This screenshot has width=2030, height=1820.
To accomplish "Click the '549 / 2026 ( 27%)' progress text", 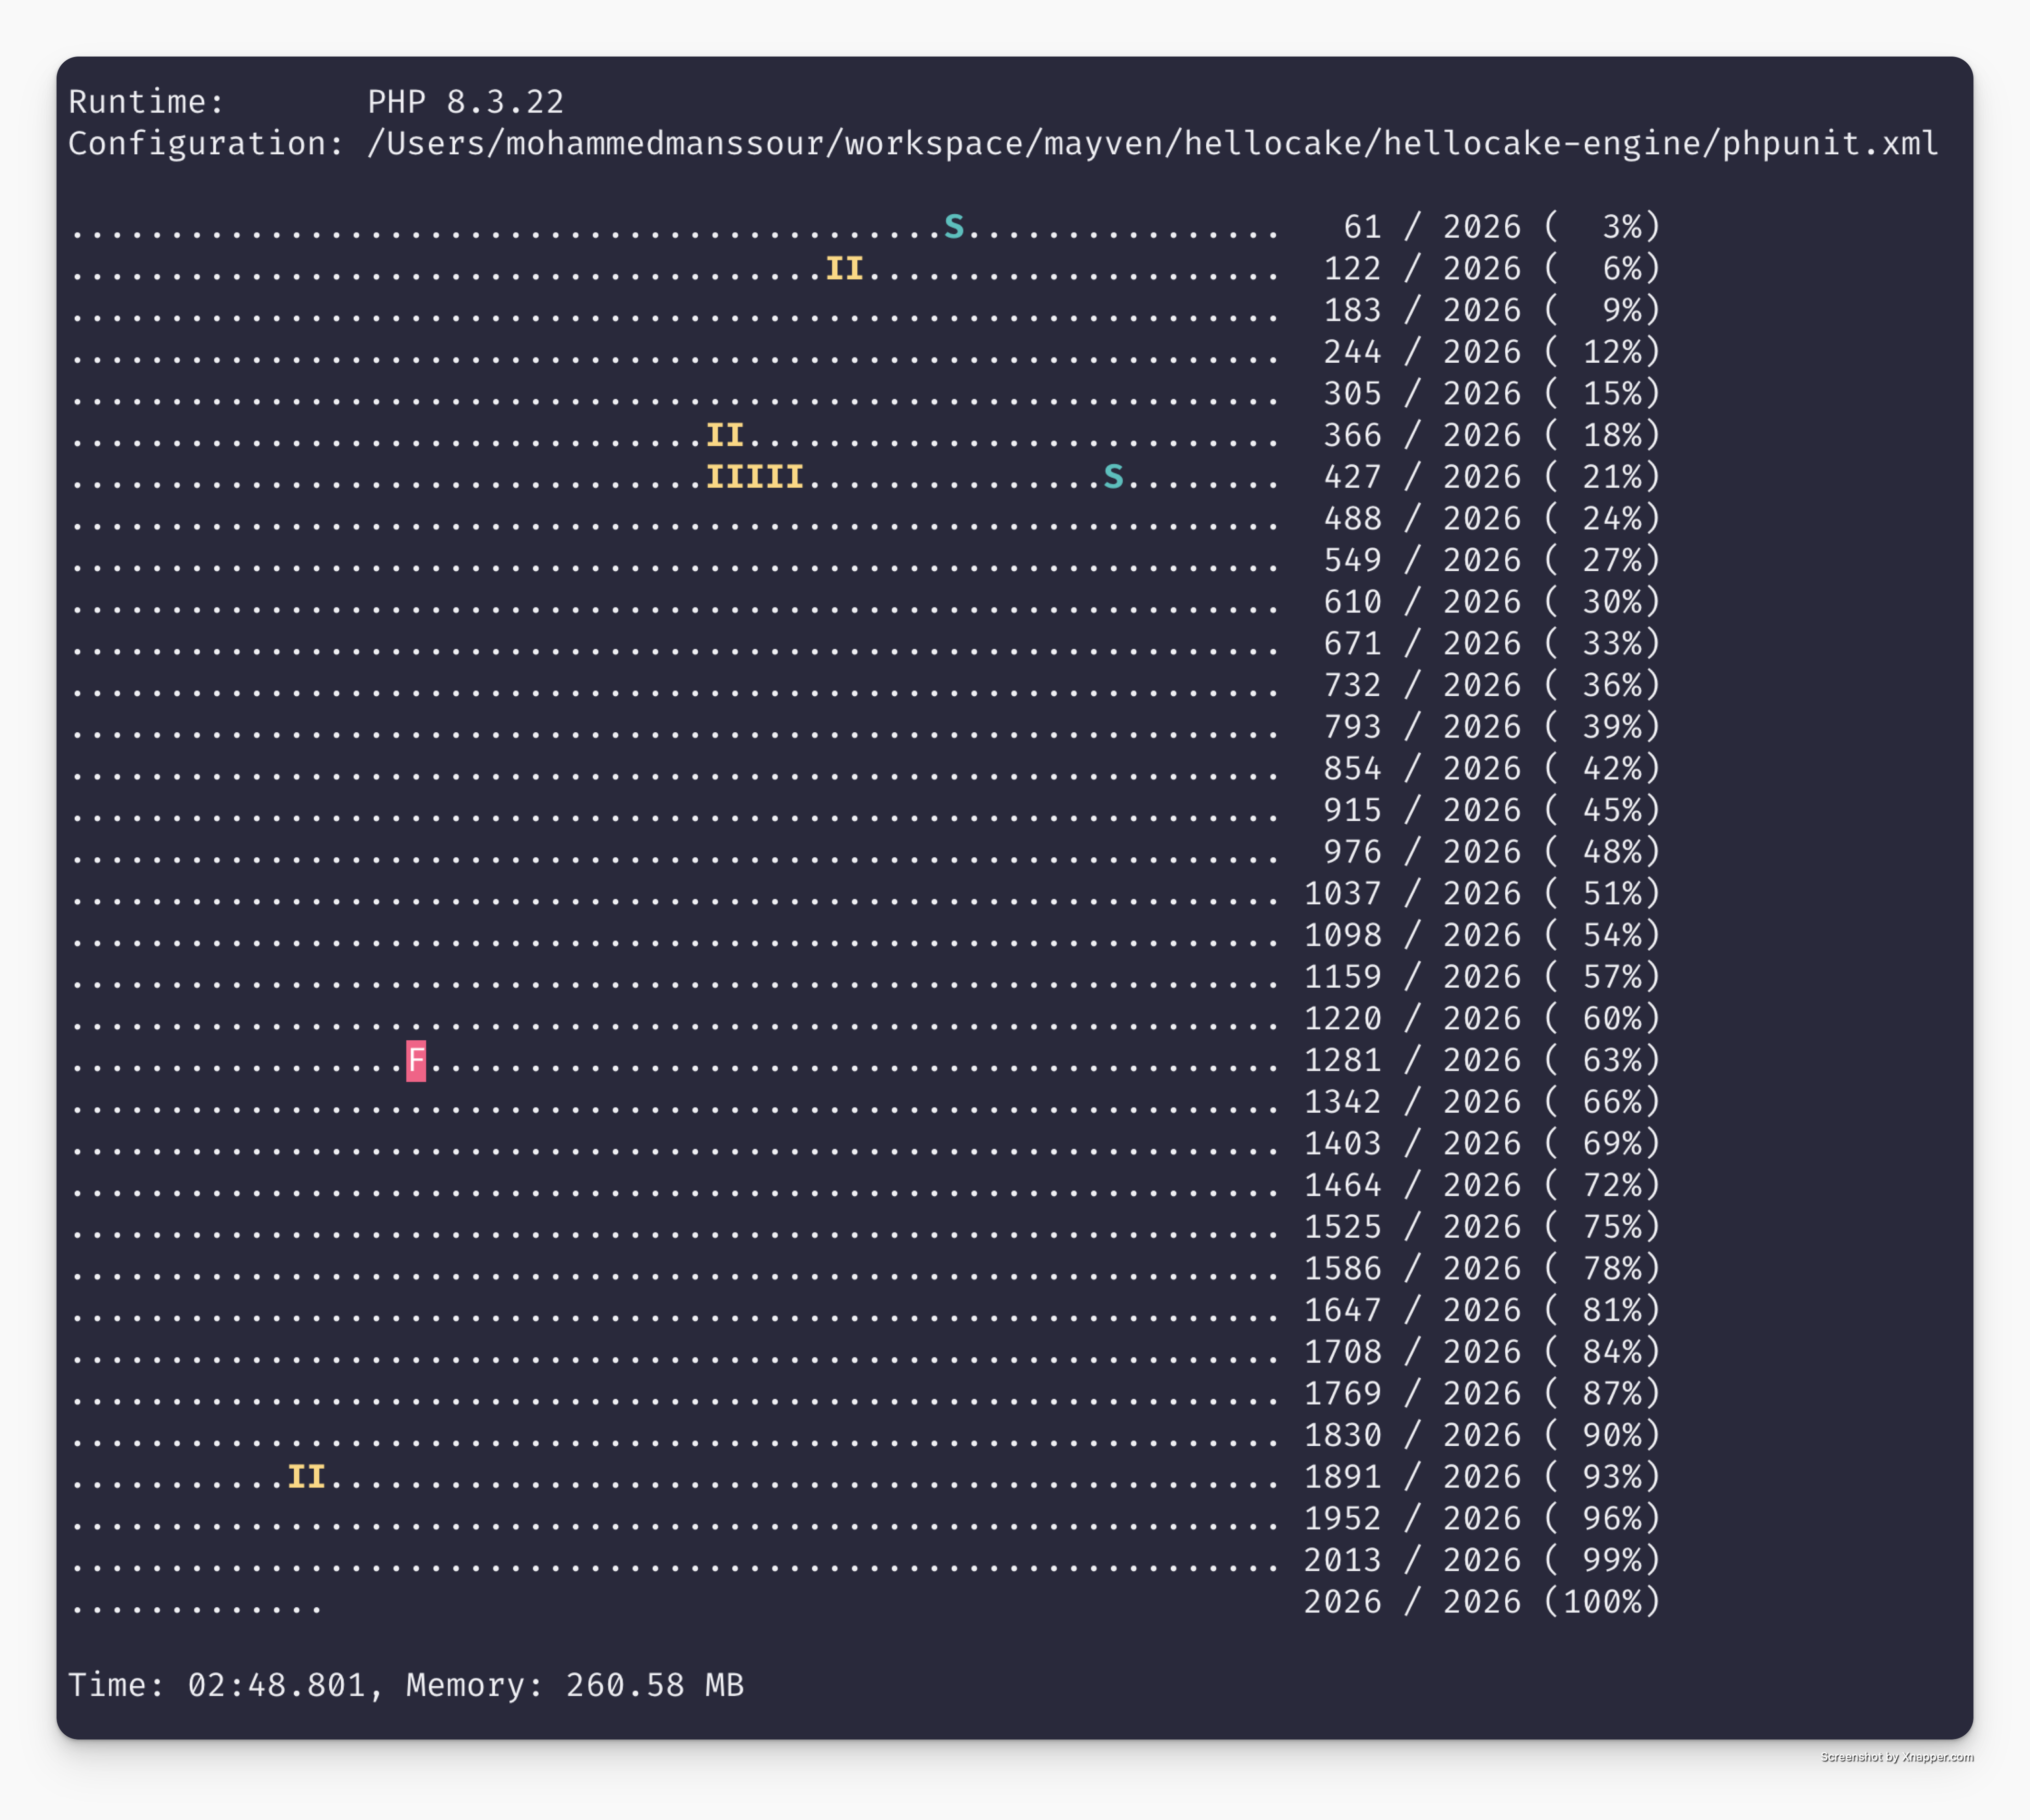I will (x=1492, y=561).
